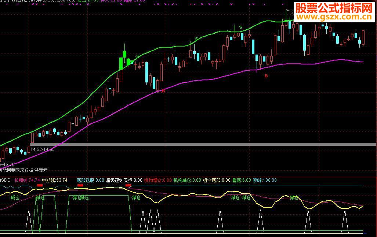This screenshot has width=377, height=237.
Task: Click the 看底:6.00 value
Action: [242, 180]
